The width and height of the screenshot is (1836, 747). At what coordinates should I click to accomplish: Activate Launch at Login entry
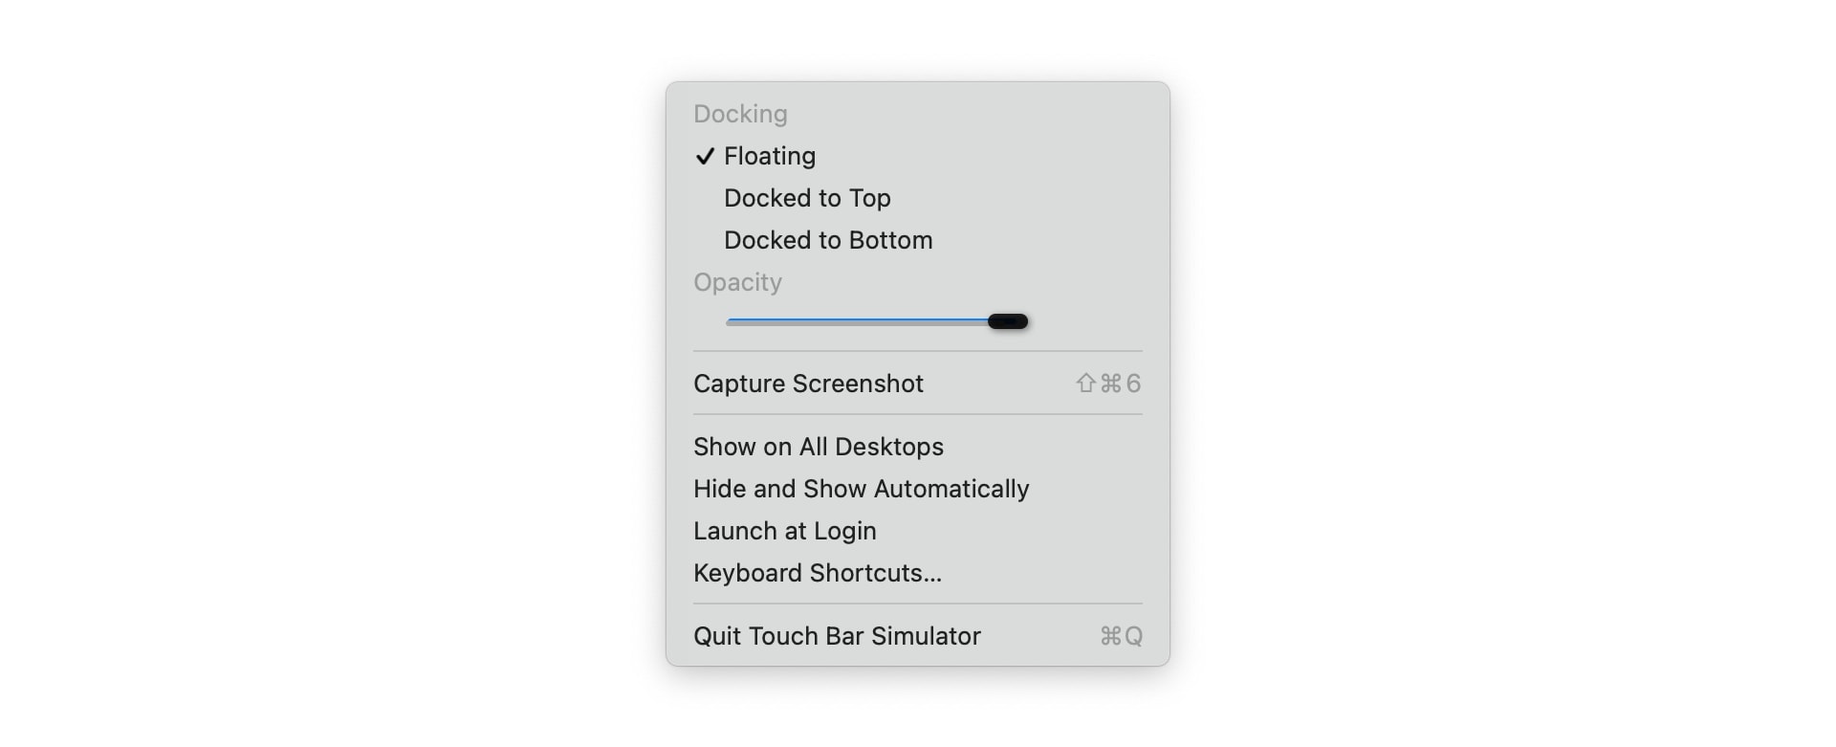(x=785, y=531)
